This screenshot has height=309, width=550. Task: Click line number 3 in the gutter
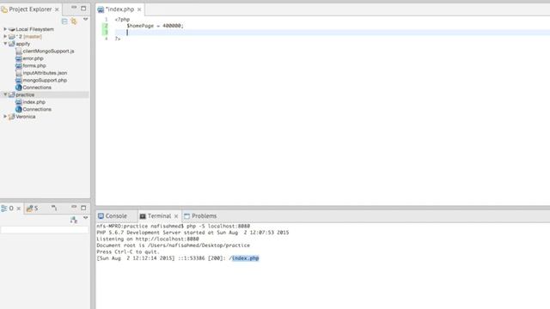coord(106,33)
